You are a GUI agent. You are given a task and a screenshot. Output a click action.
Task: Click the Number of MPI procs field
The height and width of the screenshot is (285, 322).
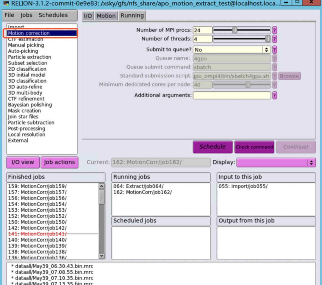(x=202, y=30)
